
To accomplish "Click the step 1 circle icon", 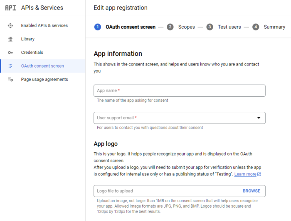I will point(98,27).
